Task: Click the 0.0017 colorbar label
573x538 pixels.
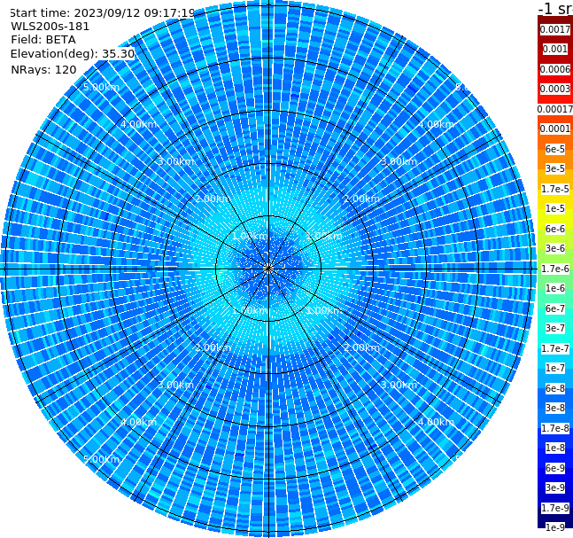Action: click(x=555, y=29)
